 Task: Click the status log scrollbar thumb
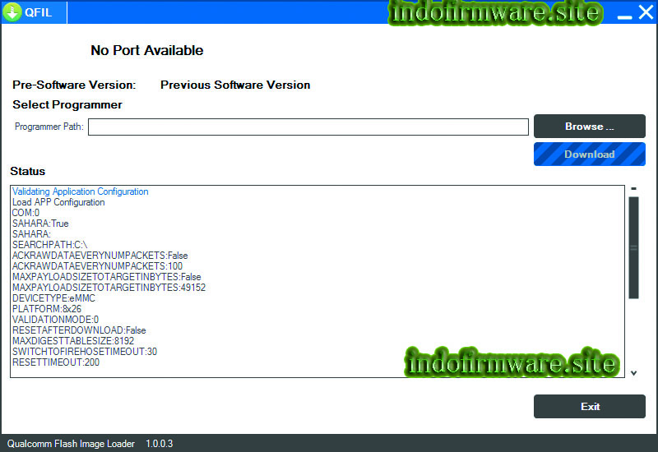633,247
